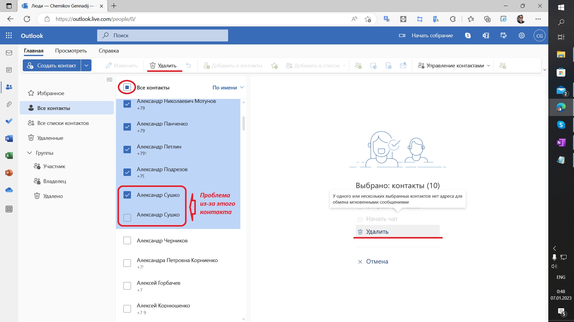Switch to the Главная tab
This screenshot has width=574, height=322.
[x=34, y=51]
